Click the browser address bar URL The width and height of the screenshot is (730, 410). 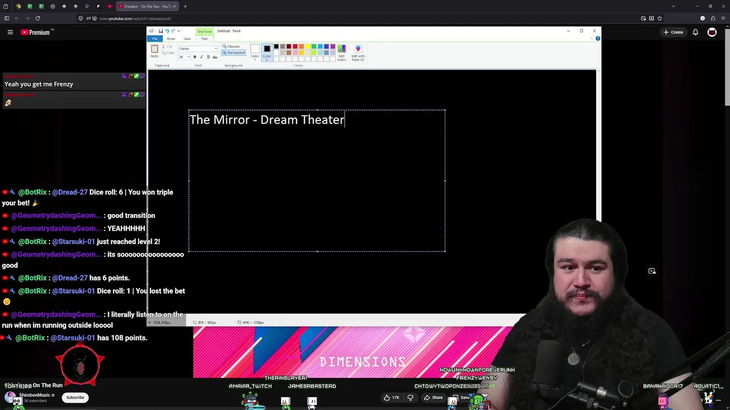[x=135, y=18]
